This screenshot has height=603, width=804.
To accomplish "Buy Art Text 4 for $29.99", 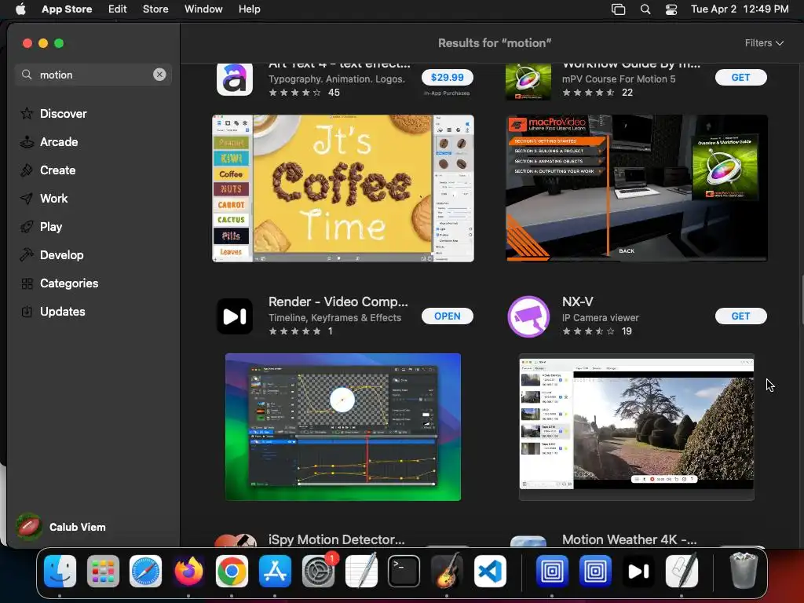I will point(447,78).
